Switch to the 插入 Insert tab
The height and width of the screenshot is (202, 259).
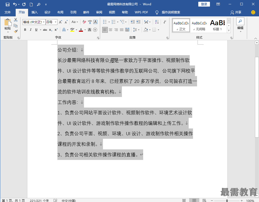pos(34,12)
